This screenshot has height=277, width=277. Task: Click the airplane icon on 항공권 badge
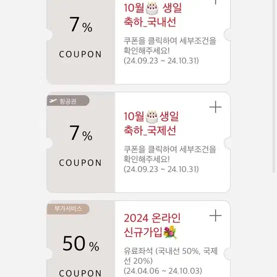click(x=53, y=101)
